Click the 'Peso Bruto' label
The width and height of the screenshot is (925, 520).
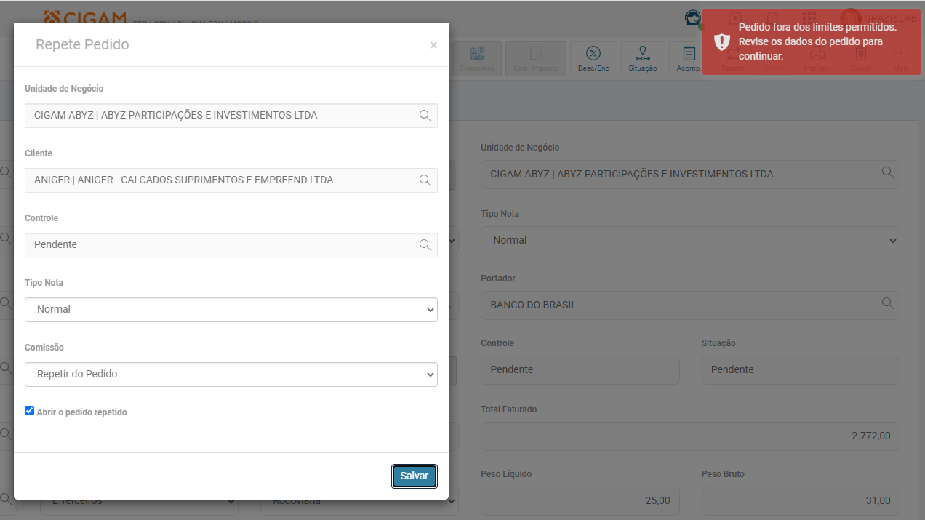[724, 474]
